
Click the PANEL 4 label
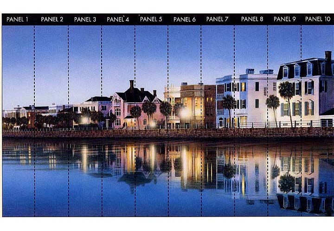[x=118, y=19]
